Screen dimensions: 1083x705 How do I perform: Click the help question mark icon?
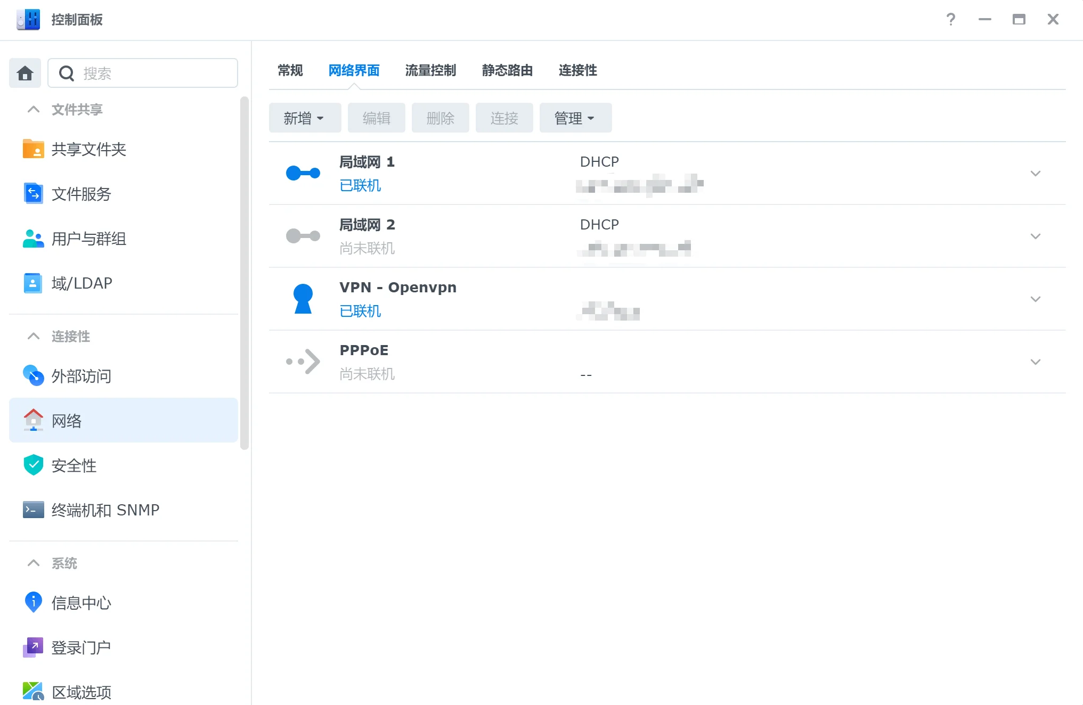pyautogui.click(x=950, y=20)
